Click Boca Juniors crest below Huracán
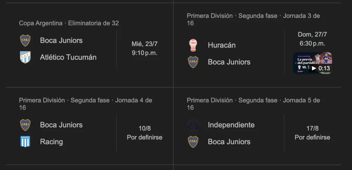 [193, 62]
